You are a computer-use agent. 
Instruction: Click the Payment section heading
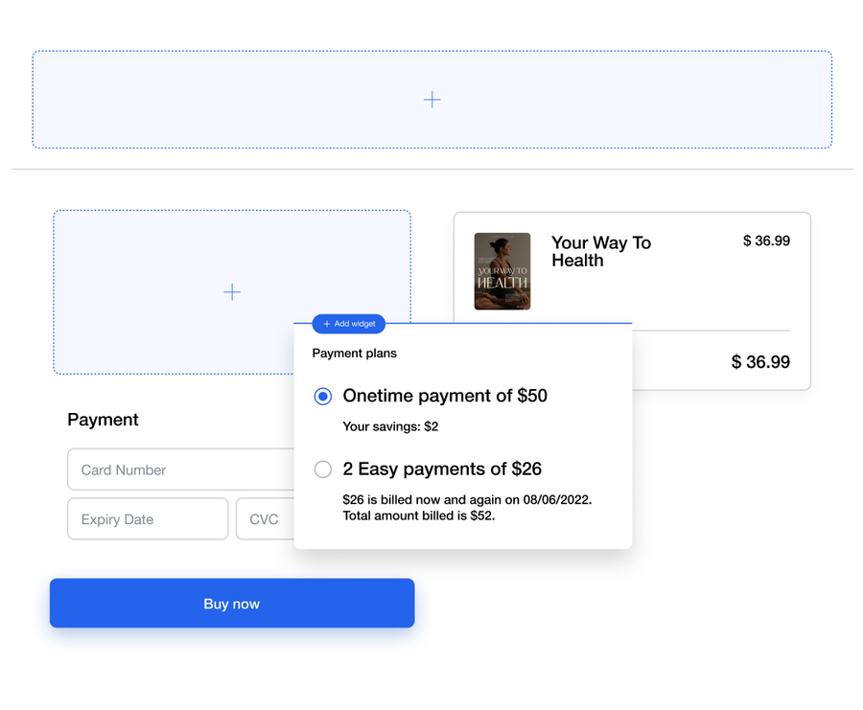[103, 420]
